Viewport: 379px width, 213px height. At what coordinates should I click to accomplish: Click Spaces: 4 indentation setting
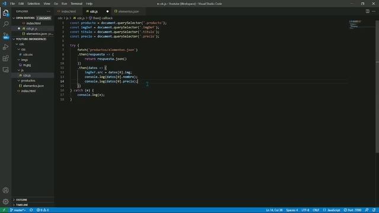(292, 210)
